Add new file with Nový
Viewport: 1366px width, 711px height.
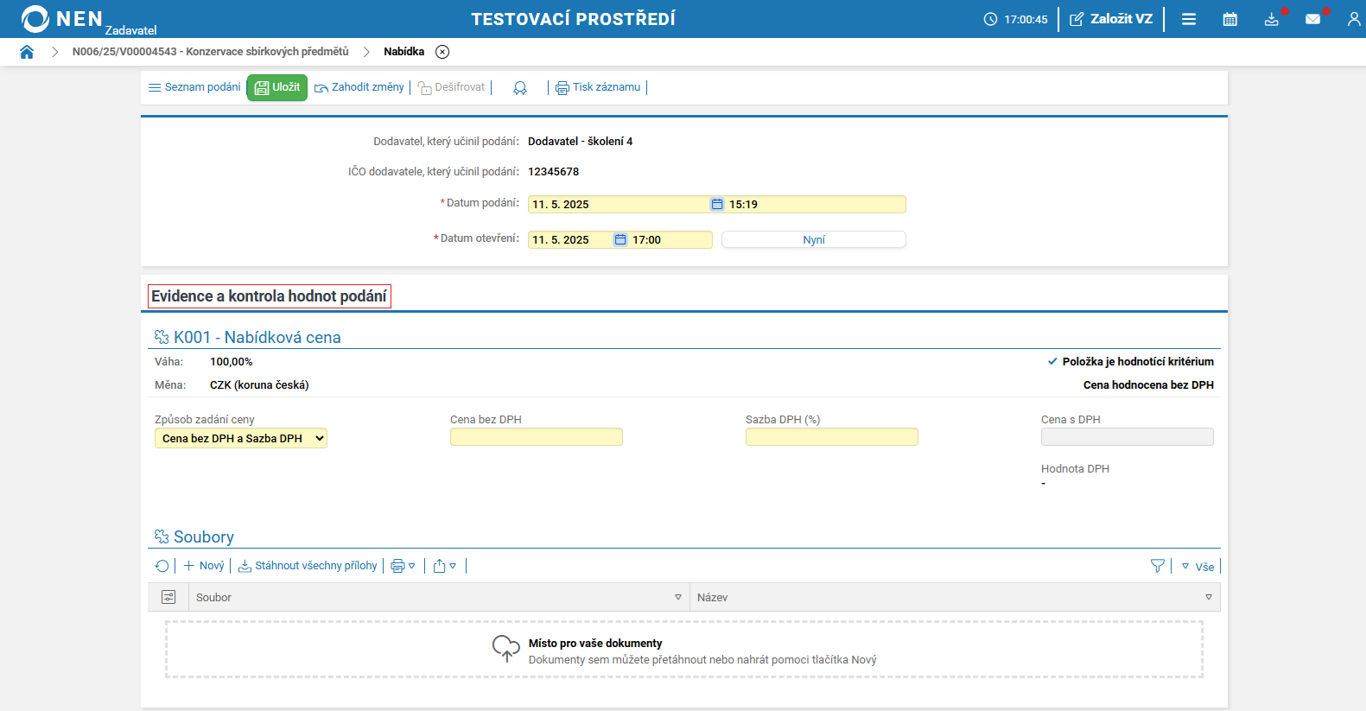click(204, 566)
